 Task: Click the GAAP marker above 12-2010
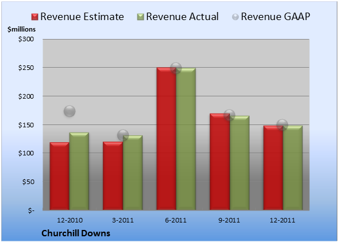click(70, 111)
